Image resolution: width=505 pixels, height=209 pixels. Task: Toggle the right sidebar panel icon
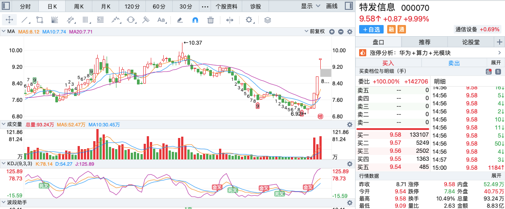348,6
